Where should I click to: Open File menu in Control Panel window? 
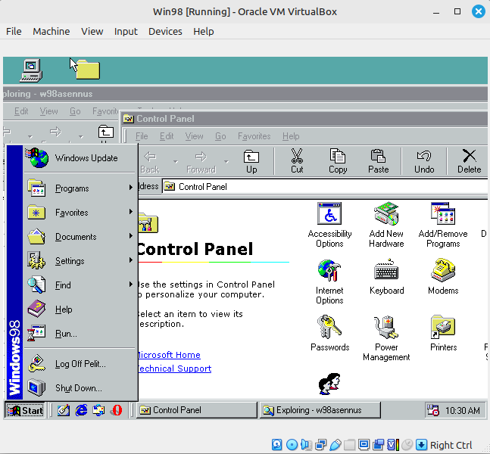click(x=142, y=136)
